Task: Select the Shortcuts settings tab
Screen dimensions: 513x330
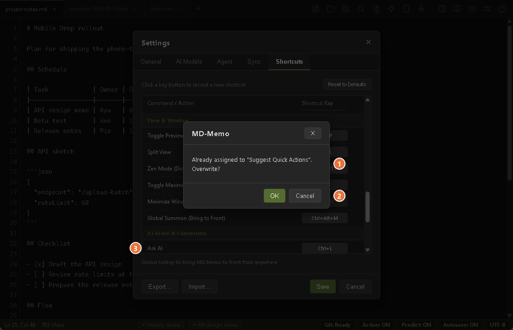Action: point(289,61)
